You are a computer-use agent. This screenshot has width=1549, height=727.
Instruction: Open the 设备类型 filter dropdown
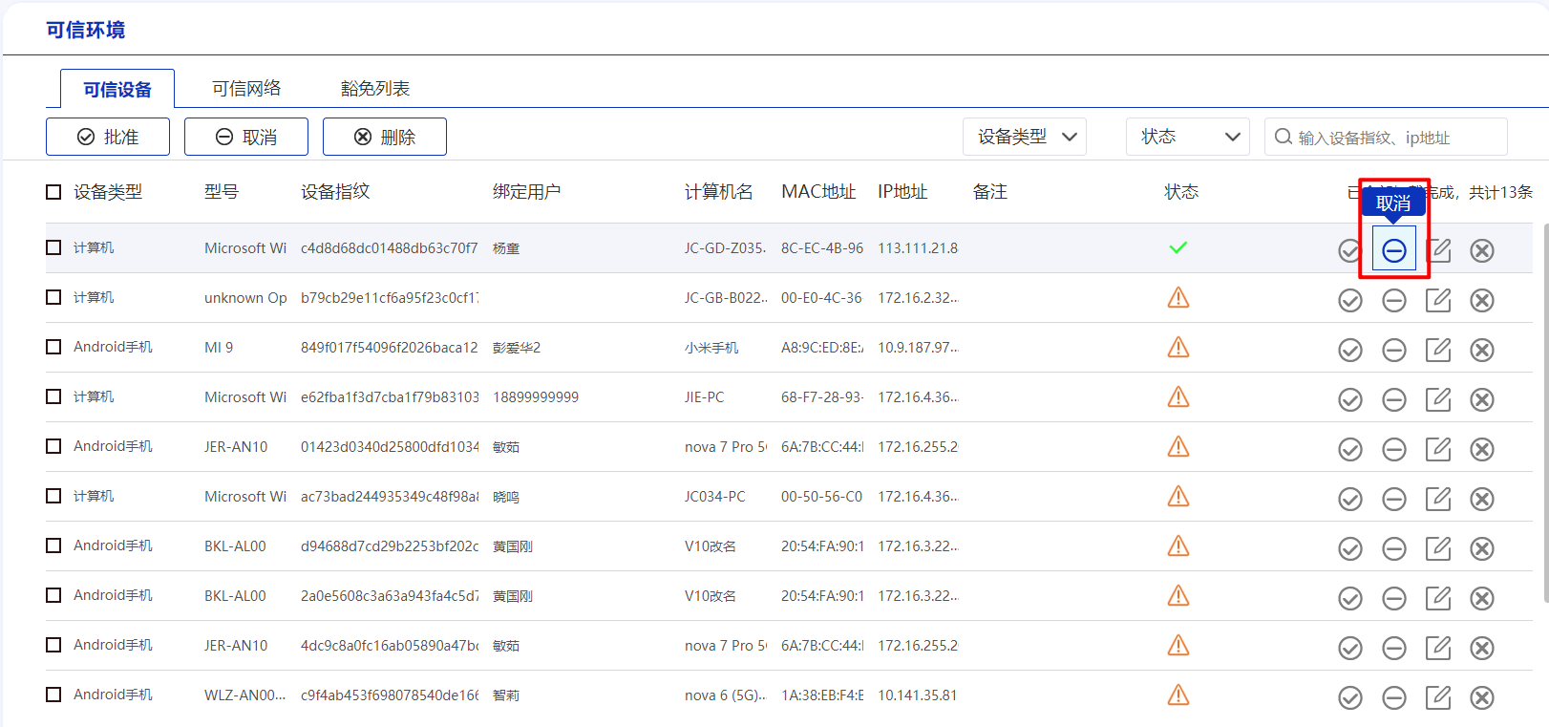tap(1025, 137)
